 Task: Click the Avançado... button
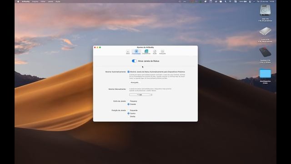tap(135, 82)
